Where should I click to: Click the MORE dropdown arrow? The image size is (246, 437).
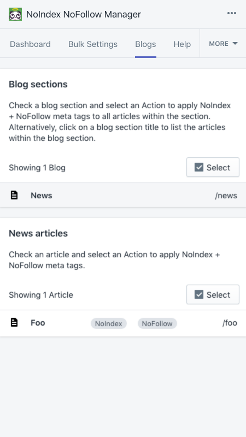coord(235,44)
